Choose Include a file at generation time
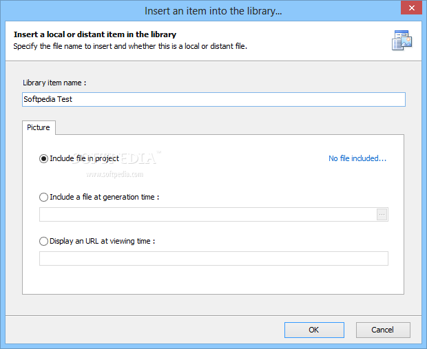Image resolution: width=427 pixels, height=349 pixels. 43,197
